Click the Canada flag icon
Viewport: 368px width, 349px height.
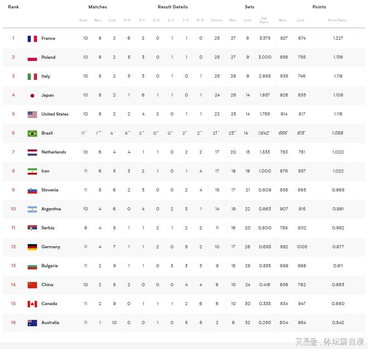tap(32, 304)
